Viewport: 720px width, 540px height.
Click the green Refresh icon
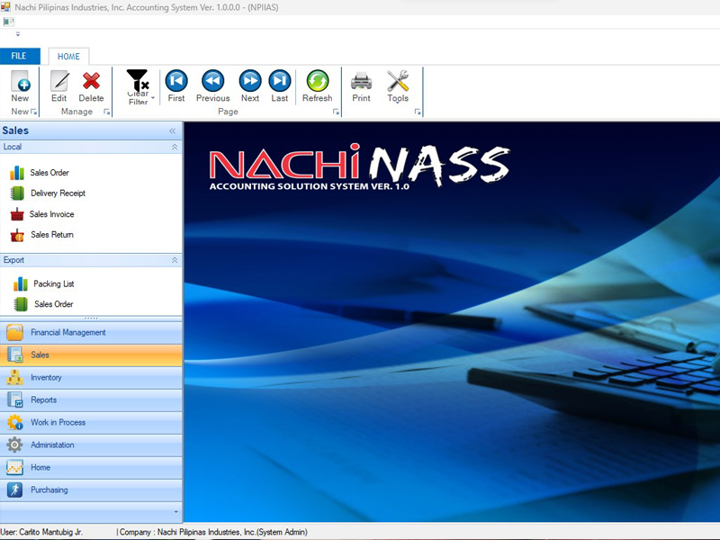317,82
